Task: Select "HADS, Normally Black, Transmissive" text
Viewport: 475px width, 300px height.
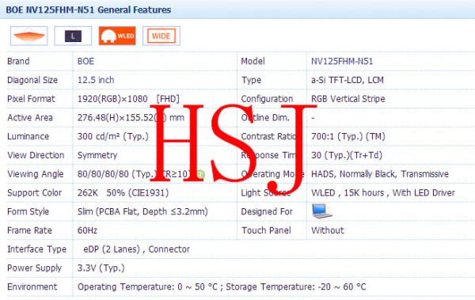Action: (x=380, y=174)
